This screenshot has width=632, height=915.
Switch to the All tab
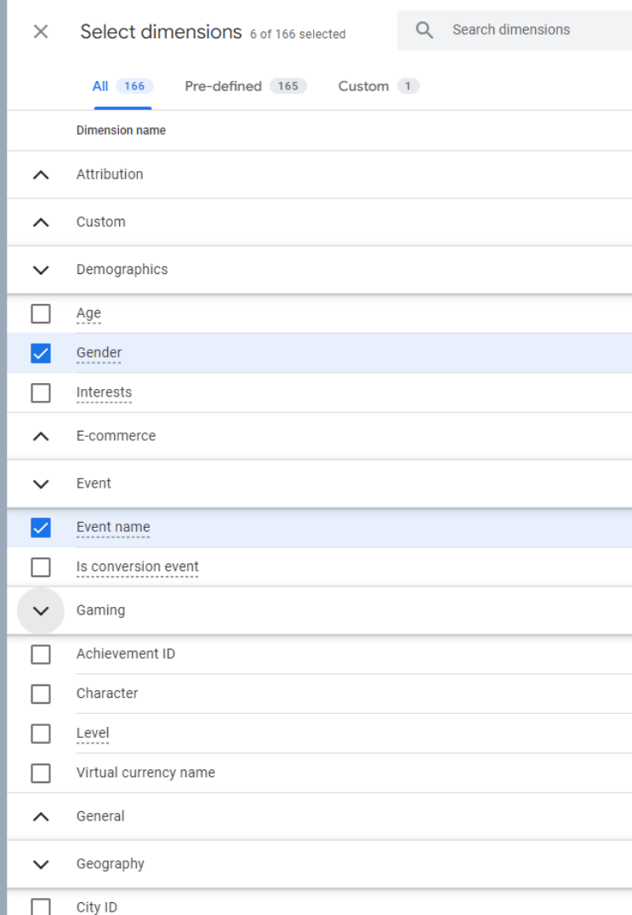(122, 86)
